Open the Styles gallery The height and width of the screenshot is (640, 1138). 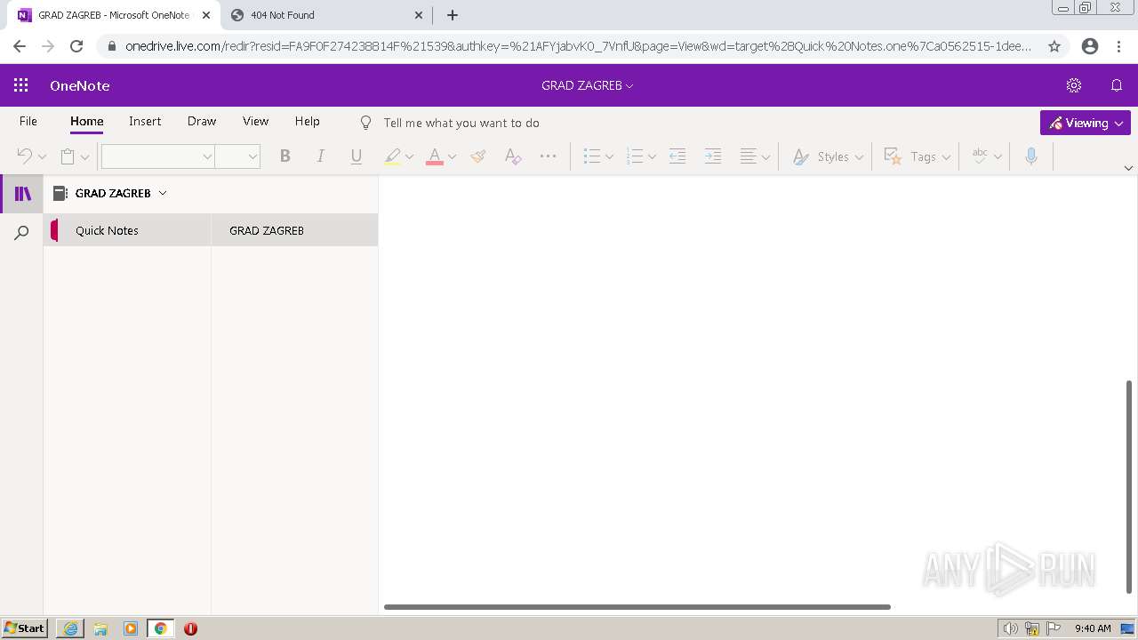point(828,156)
